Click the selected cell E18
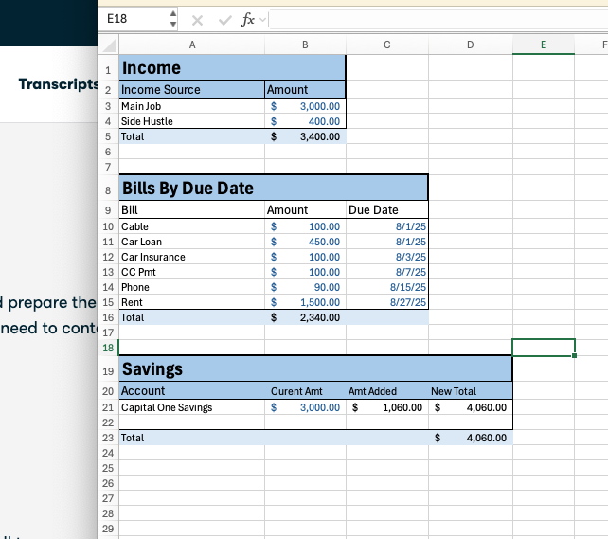The width and height of the screenshot is (608, 539). (544, 348)
